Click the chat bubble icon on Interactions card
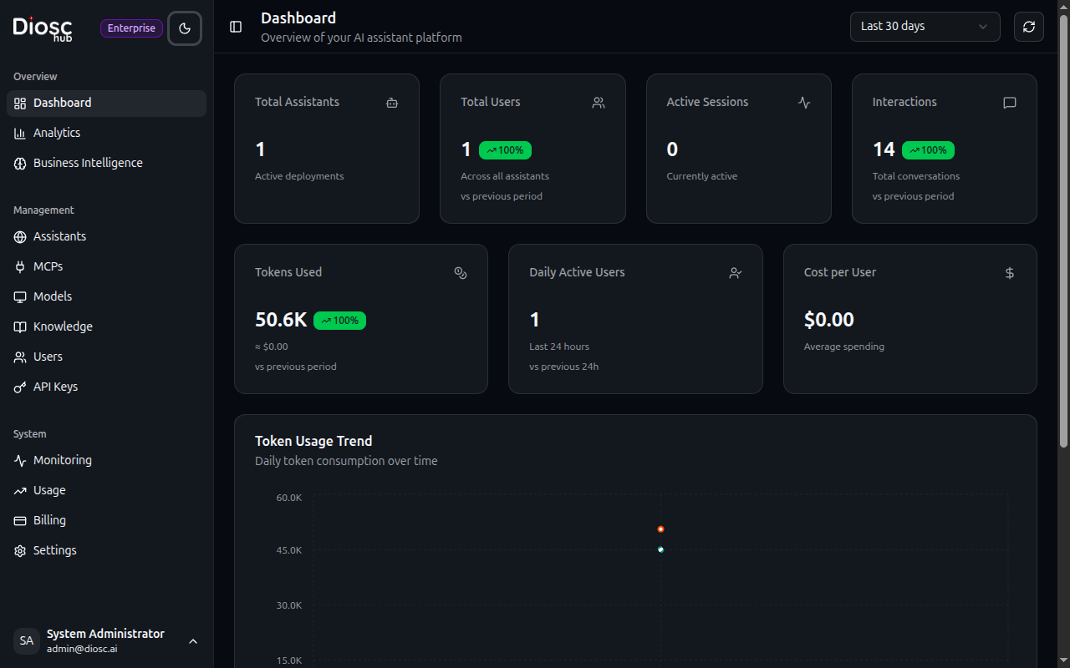The height and width of the screenshot is (668, 1070). tap(1009, 103)
